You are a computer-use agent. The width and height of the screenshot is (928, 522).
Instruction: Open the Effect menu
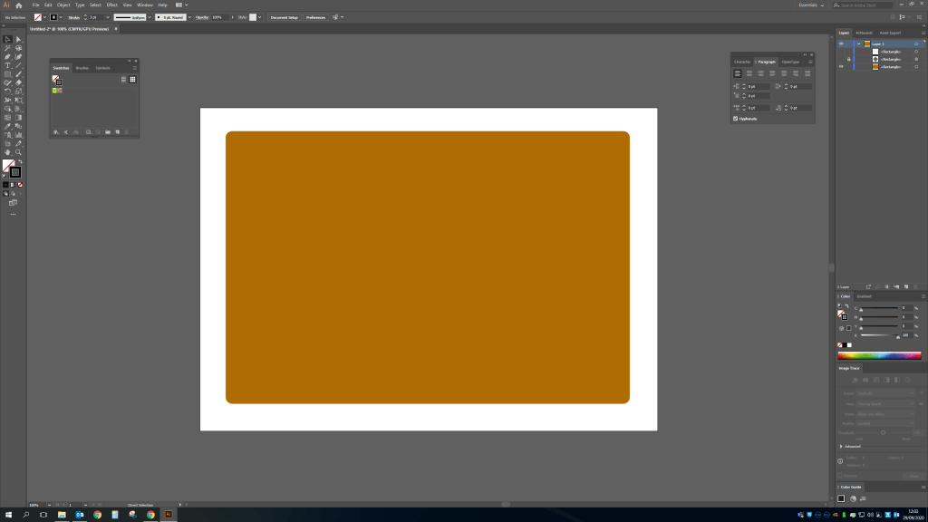111,5
